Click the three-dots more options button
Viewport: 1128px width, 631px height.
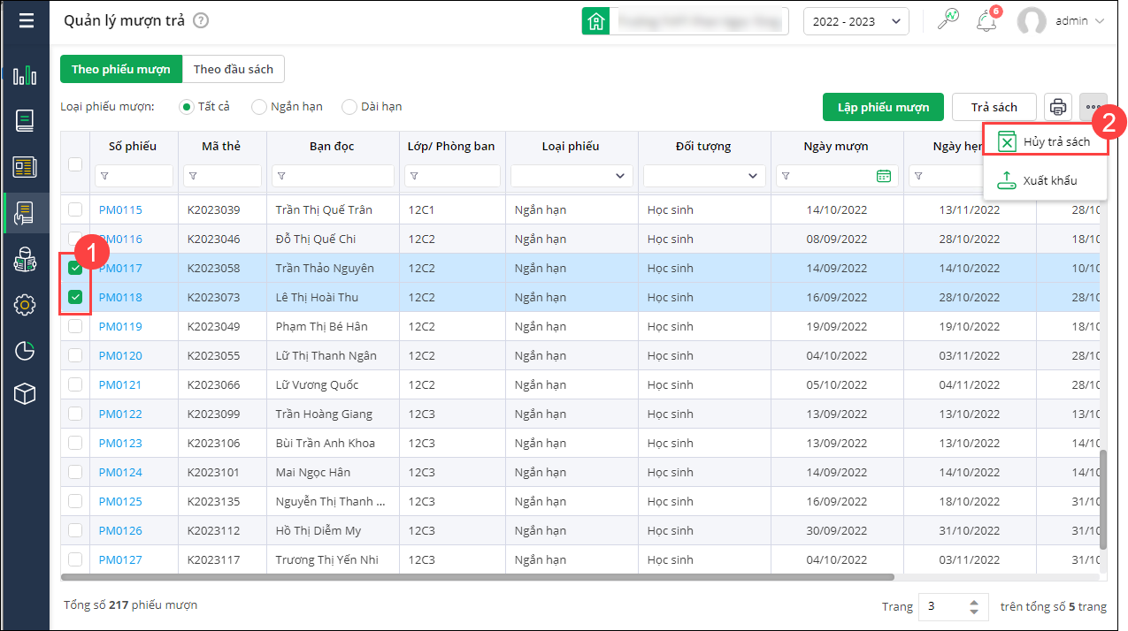tap(1093, 107)
